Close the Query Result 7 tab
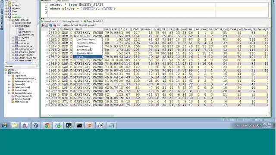Image resolution: width=276 pixels, height=155 pixels. 81,21
